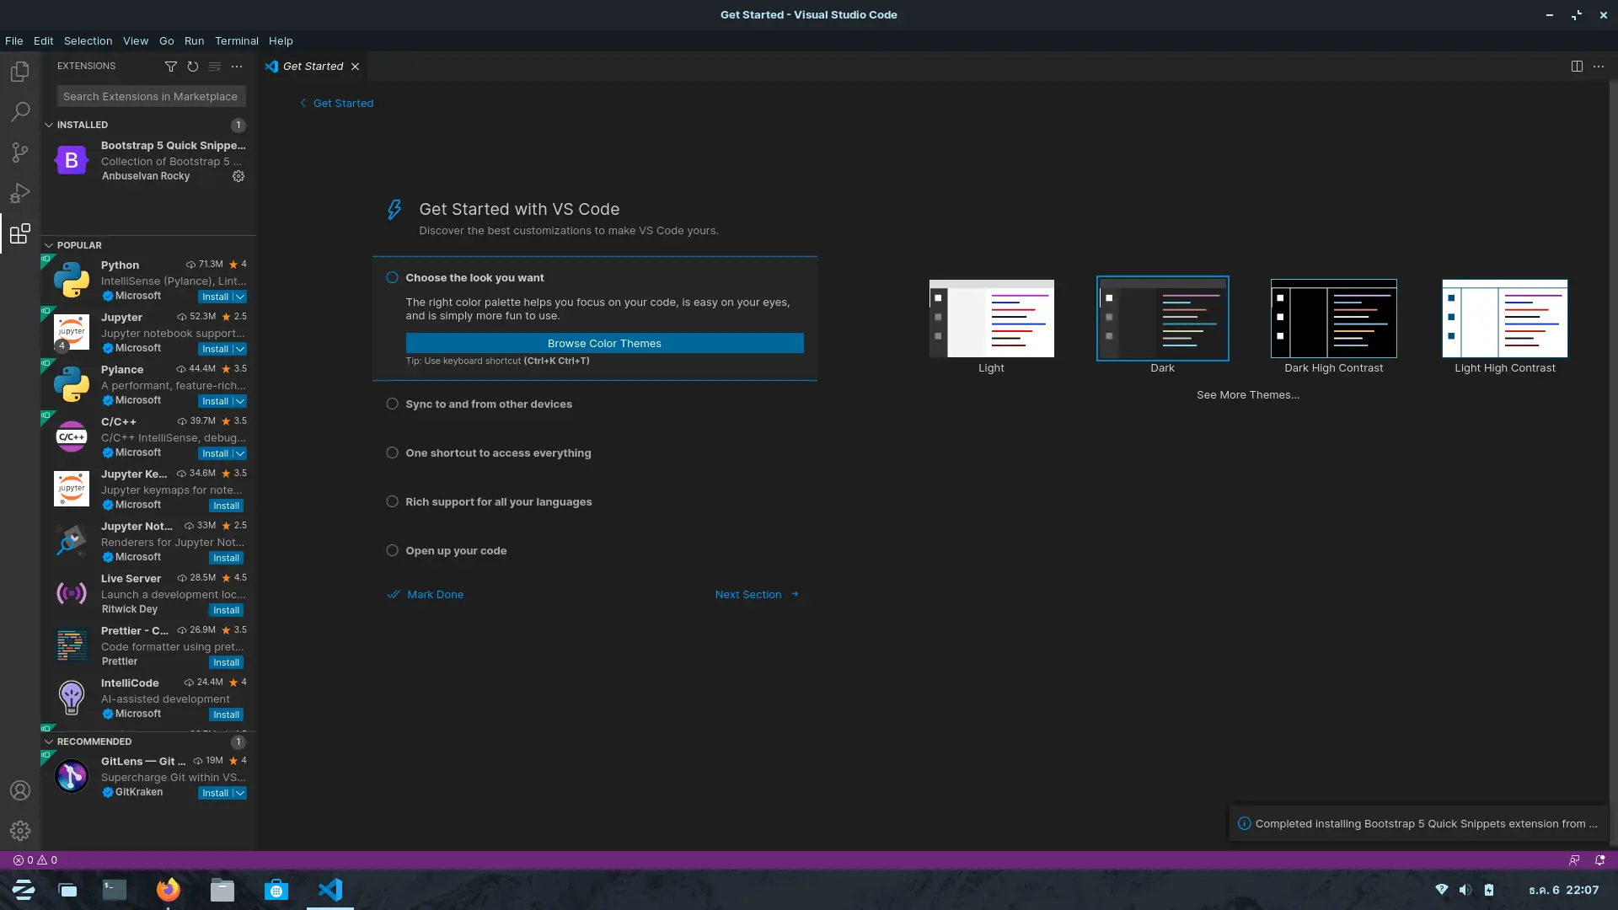1618x910 pixels.
Task: Open Extensions views and more actions
Action: 237,66
